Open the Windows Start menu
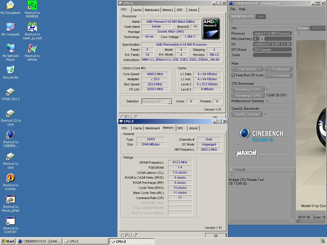The width and height of the screenshot is (327, 245). point(8,241)
